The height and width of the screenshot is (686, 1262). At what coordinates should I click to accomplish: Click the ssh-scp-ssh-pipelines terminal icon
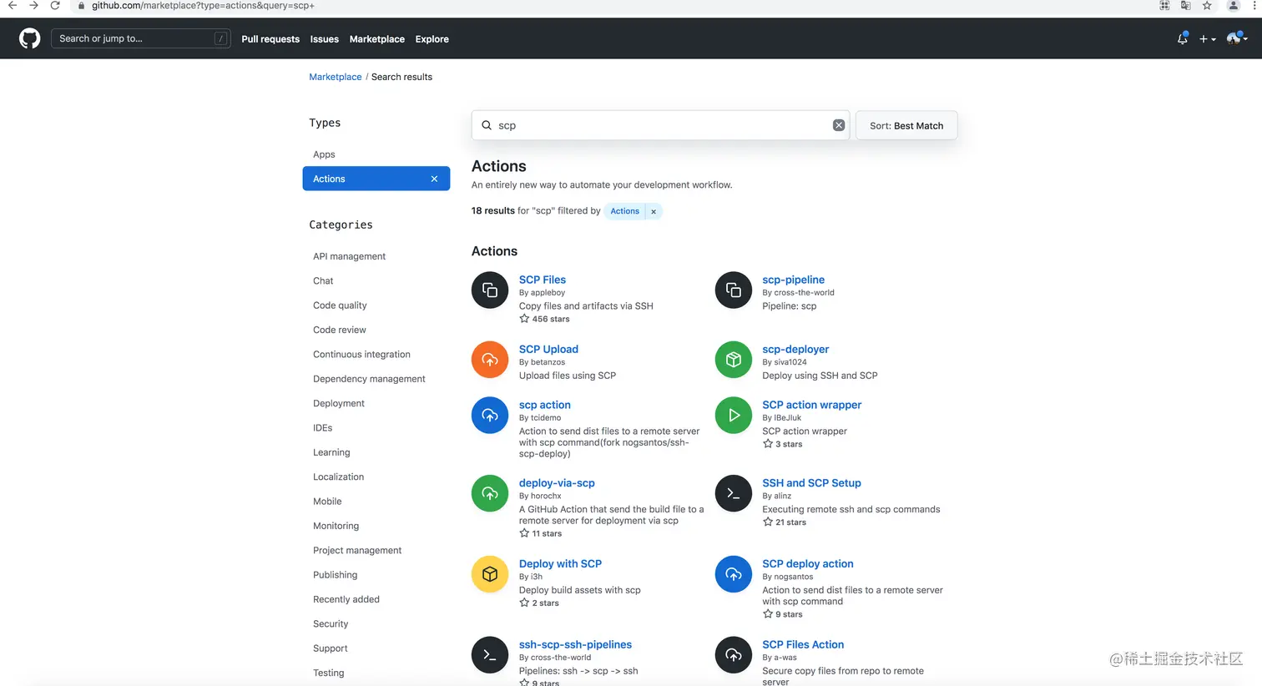point(490,654)
